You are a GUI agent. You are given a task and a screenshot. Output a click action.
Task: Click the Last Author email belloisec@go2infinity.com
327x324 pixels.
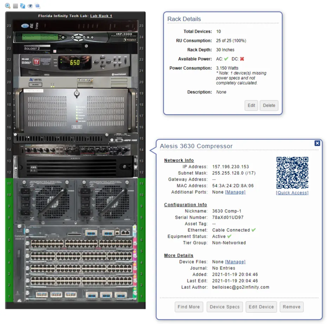241,287
